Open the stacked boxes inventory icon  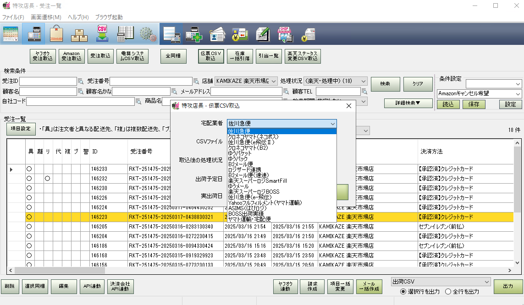pos(79,35)
